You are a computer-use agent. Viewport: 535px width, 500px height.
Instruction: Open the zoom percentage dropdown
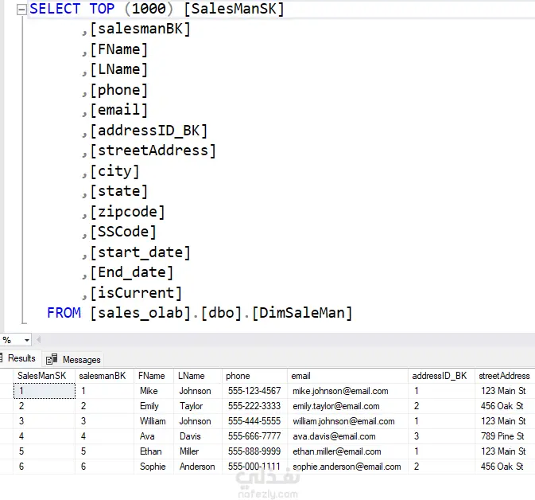[26, 340]
